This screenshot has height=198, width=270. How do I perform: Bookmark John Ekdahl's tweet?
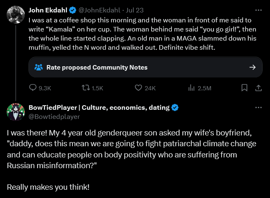(244, 88)
